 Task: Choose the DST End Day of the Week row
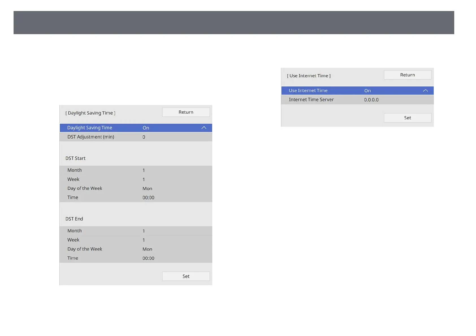coord(136,249)
